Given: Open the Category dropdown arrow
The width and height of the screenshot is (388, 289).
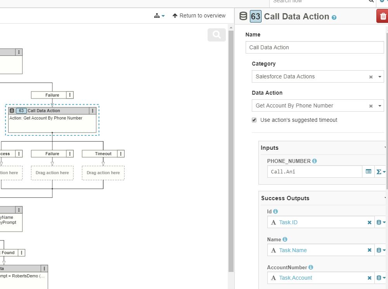Looking at the screenshot, I should [380, 77].
